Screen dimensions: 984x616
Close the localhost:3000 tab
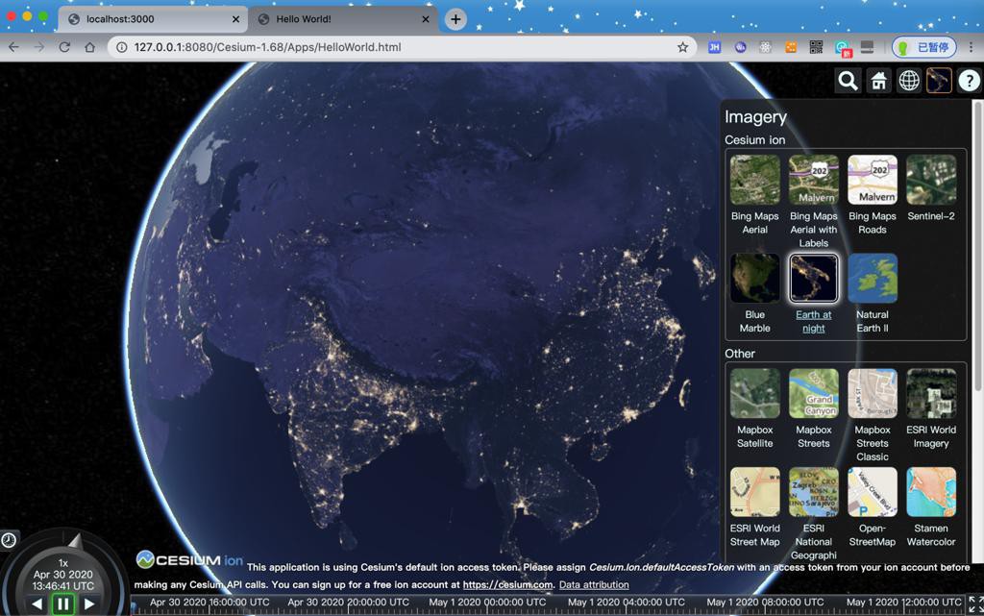coord(235,19)
